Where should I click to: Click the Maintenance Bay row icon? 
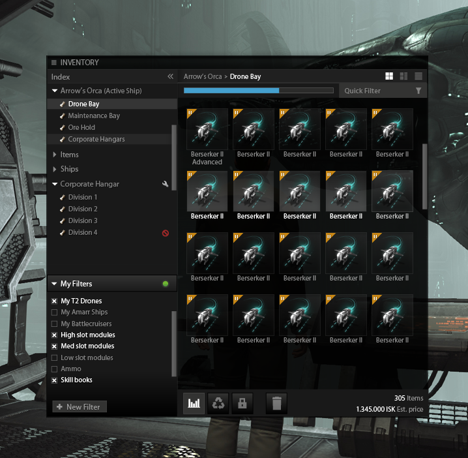63,115
